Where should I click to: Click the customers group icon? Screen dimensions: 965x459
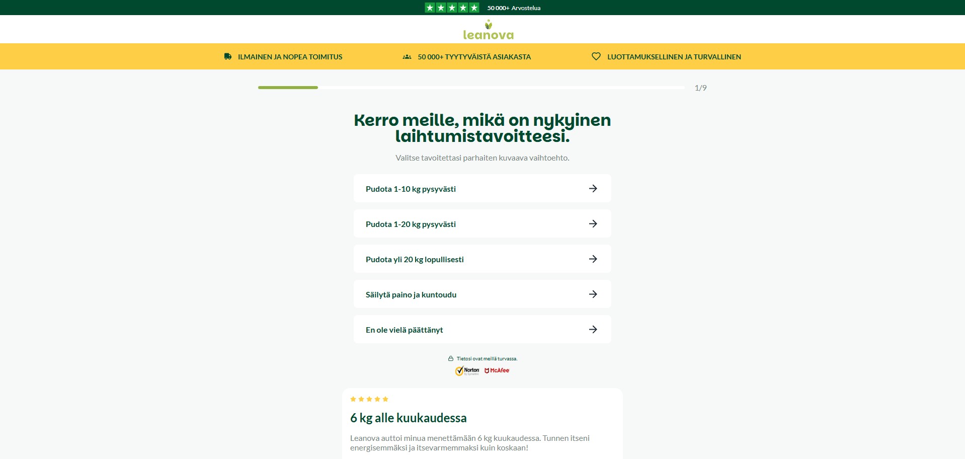pos(407,57)
